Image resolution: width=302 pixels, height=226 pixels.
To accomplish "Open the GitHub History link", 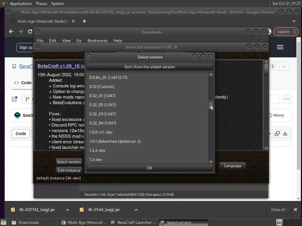I will (x=276, y=115).
